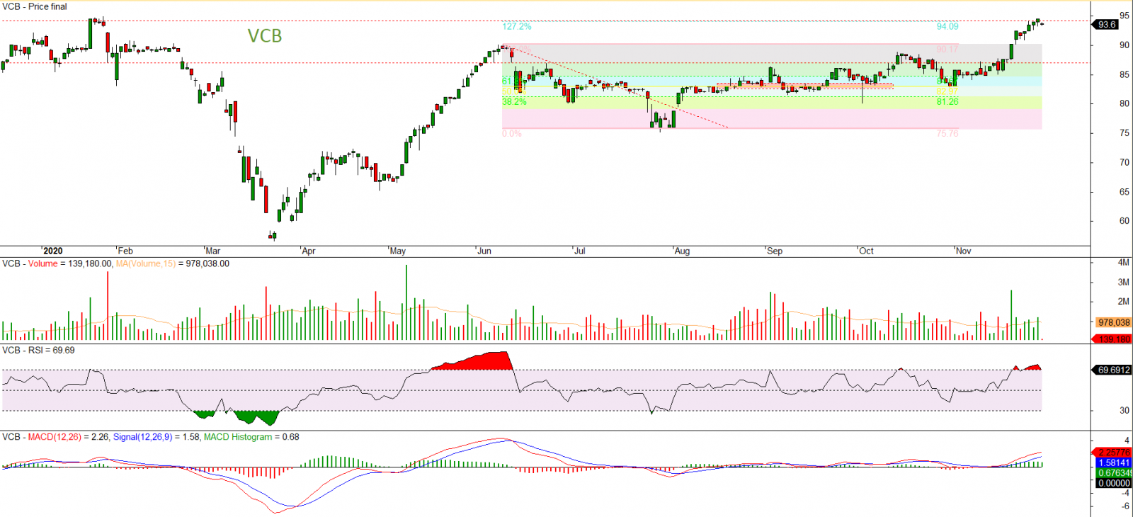
Task: Click the Signal(12,26,9) indicator label
Action: tap(142, 437)
